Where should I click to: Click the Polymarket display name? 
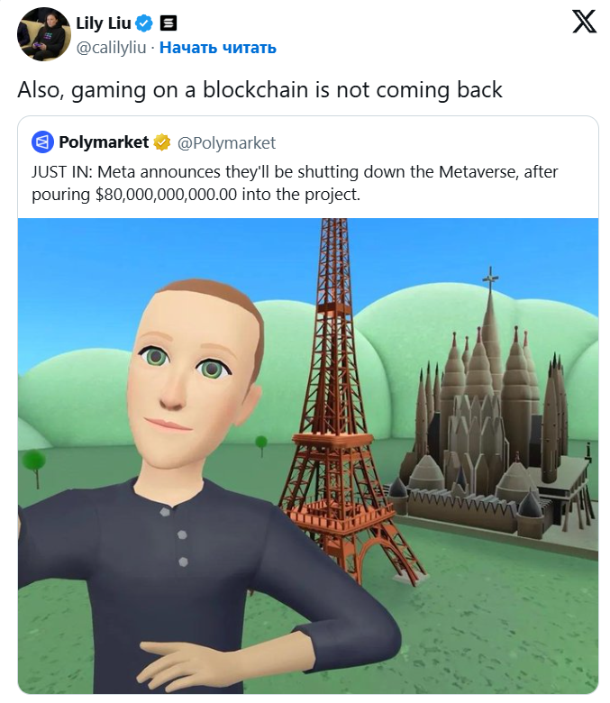(x=104, y=142)
